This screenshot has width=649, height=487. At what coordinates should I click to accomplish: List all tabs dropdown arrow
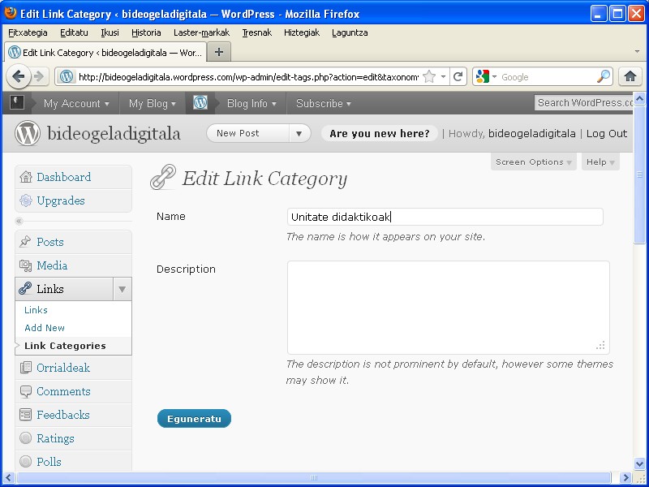[x=638, y=52]
